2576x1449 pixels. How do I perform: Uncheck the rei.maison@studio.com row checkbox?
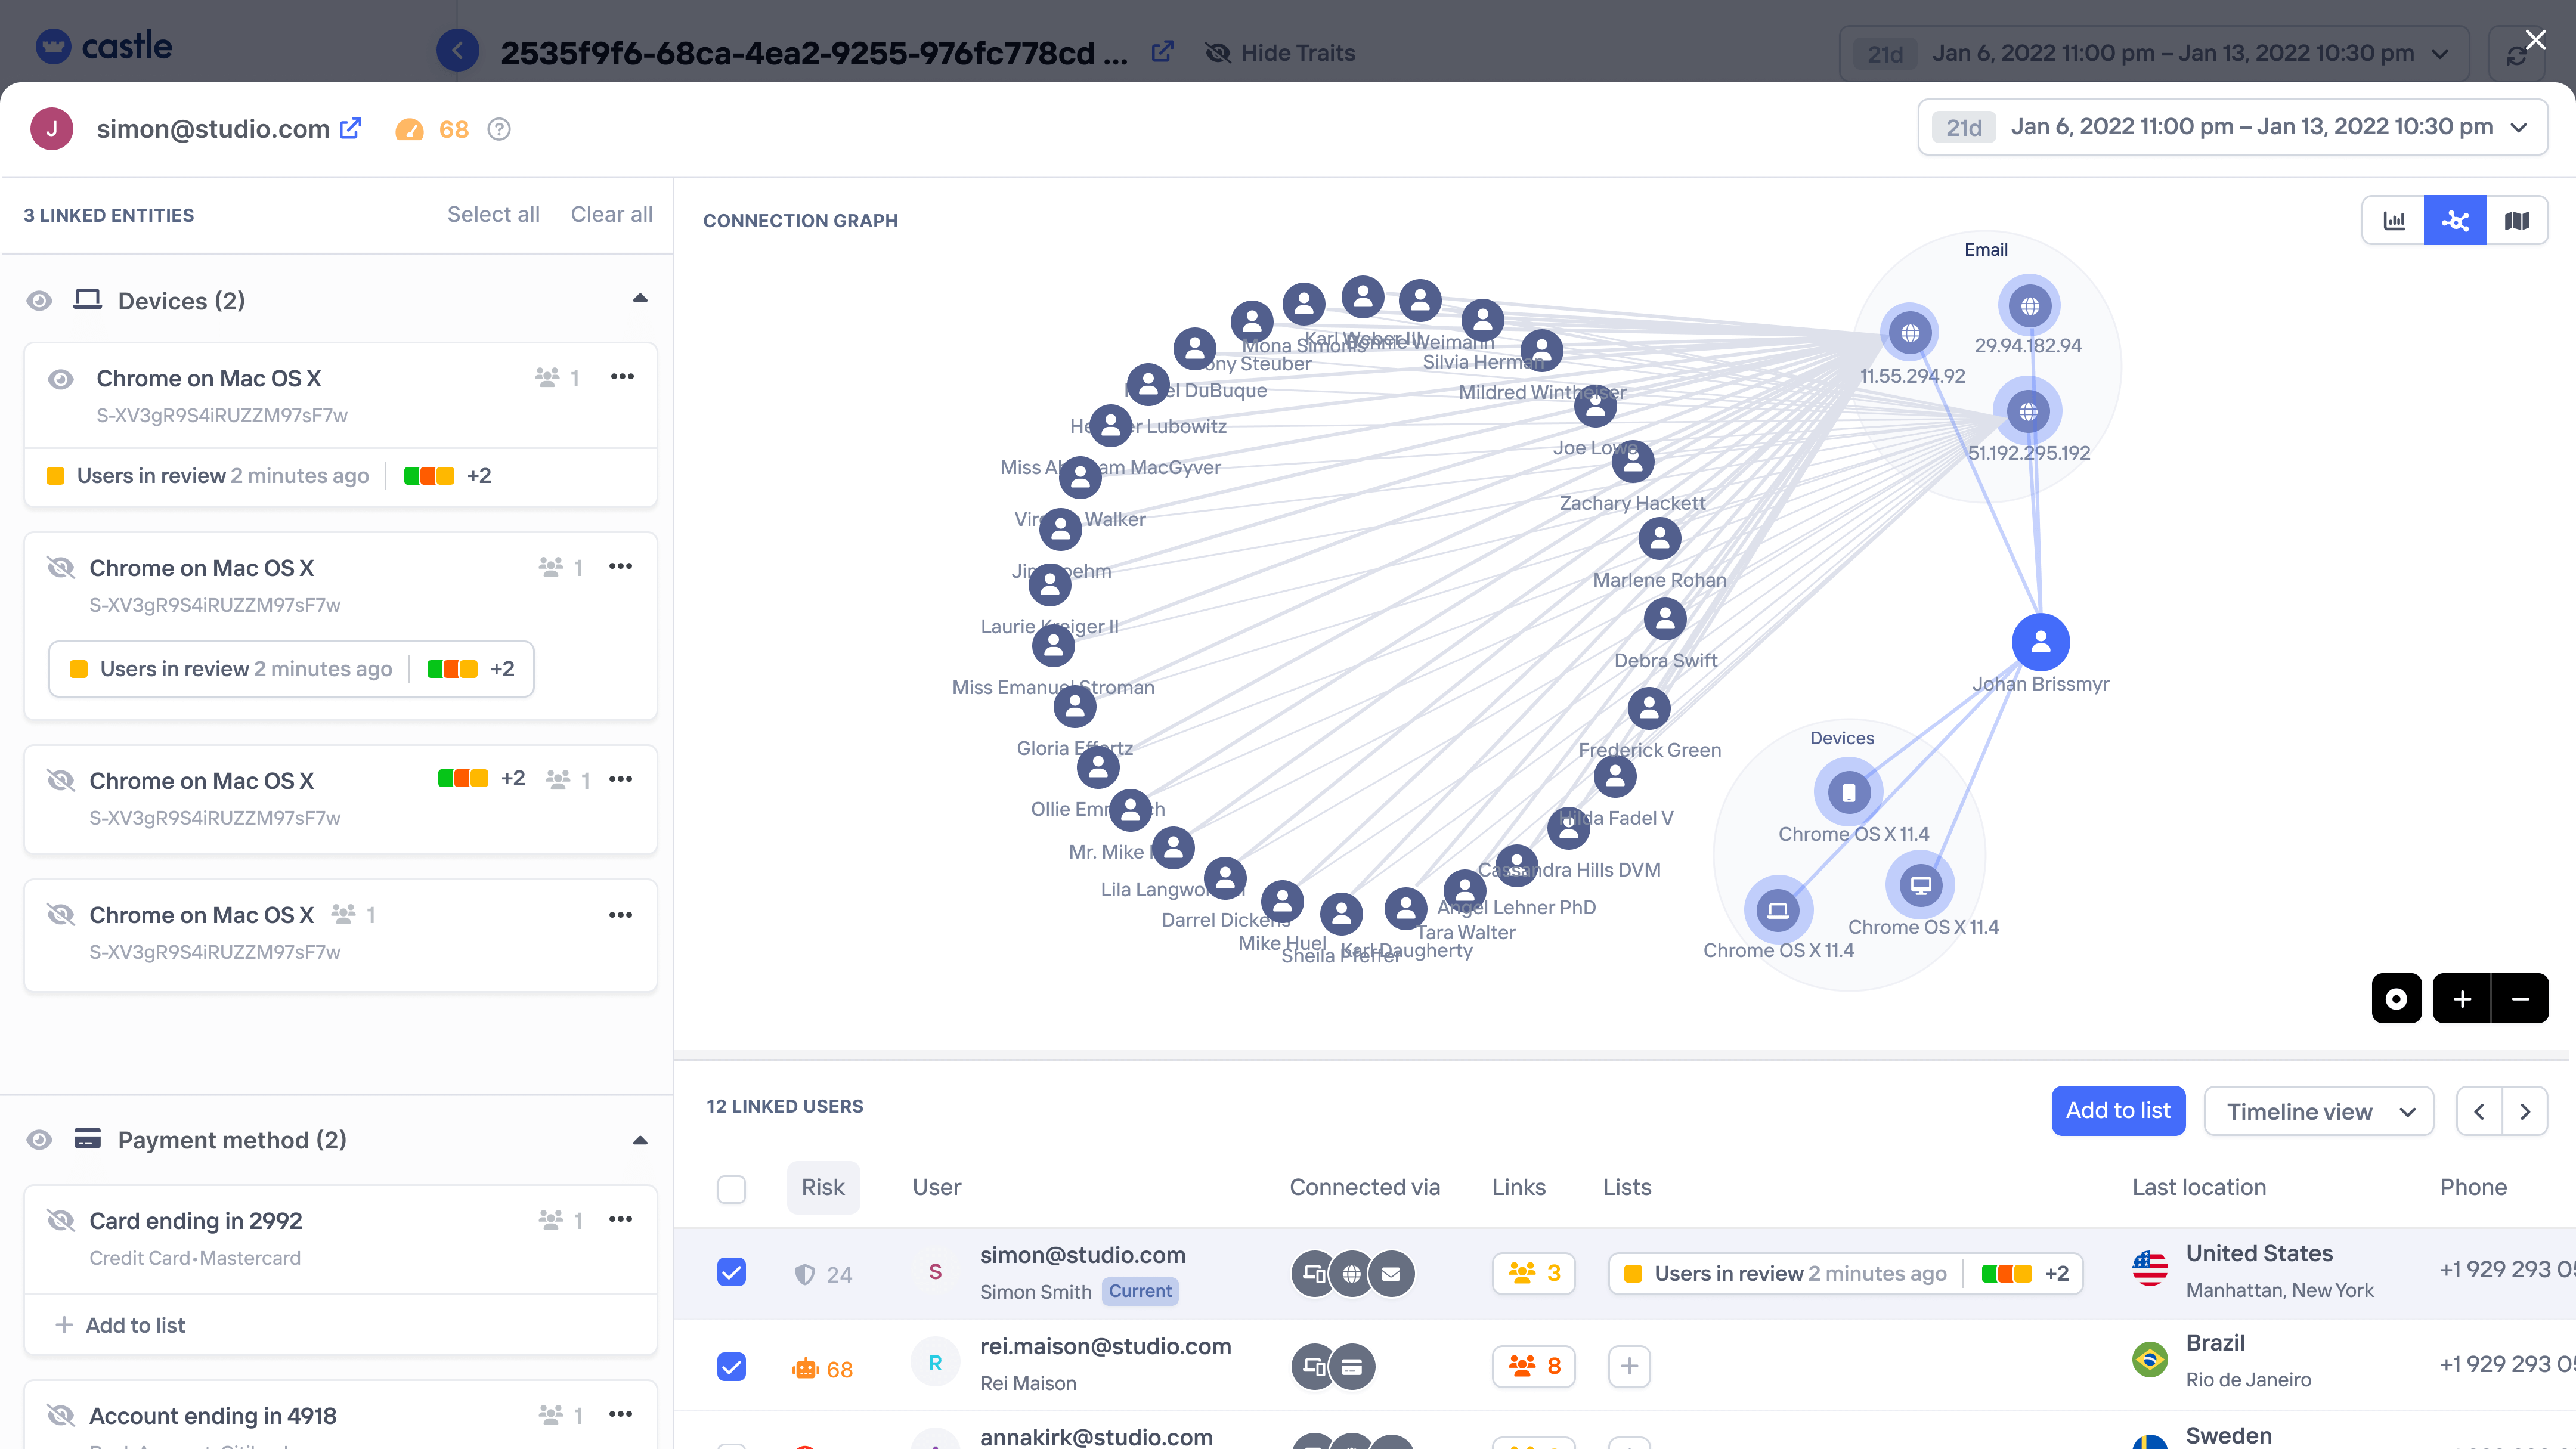point(732,1367)
